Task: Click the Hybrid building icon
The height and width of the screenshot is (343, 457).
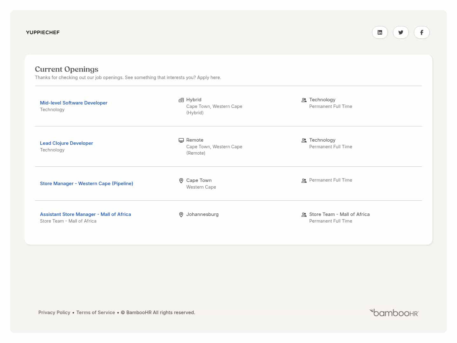Action: [181, 100]
